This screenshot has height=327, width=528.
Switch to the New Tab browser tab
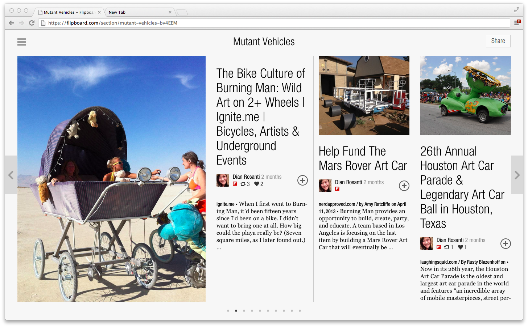tap(140, 12)
